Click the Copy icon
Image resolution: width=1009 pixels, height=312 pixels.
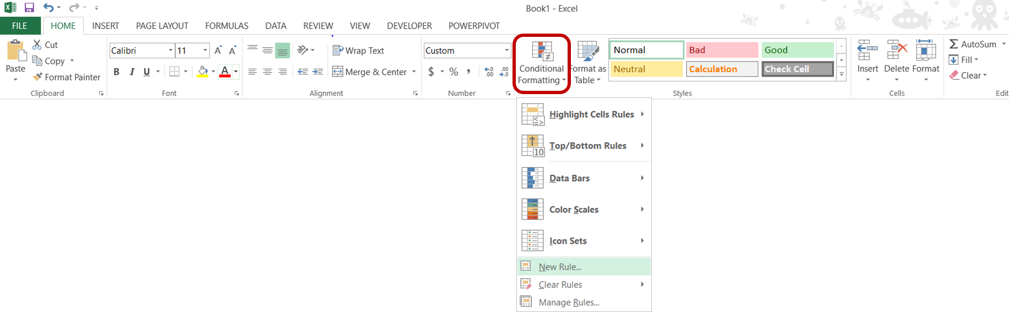point(37,61)
